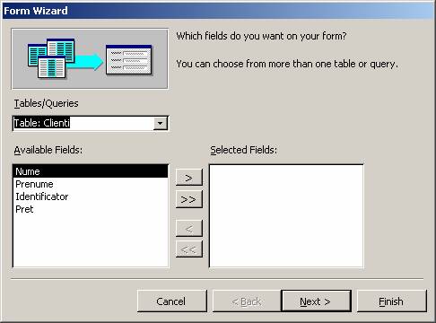Click the wizard illustration of tables to form
436x323 pixels.
[x=90, y=59]
